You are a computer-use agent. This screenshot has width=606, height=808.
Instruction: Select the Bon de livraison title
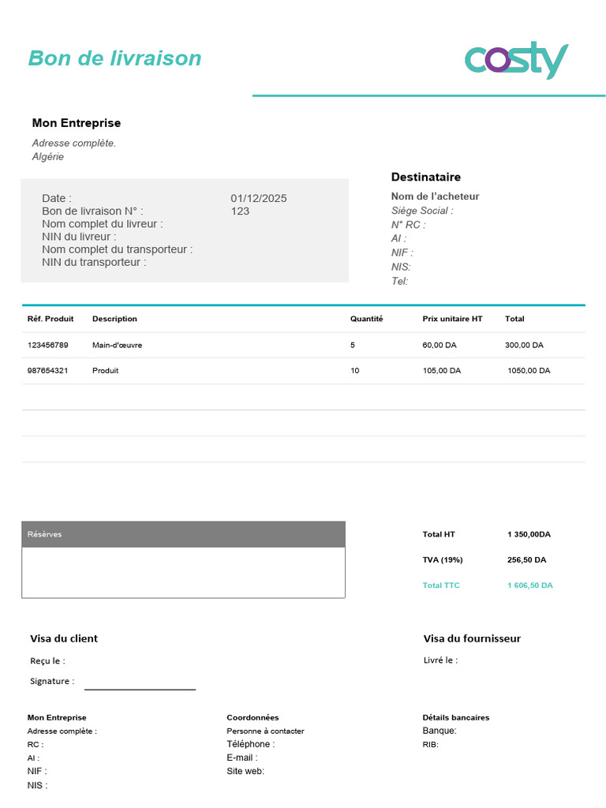[x=114, y=58]
